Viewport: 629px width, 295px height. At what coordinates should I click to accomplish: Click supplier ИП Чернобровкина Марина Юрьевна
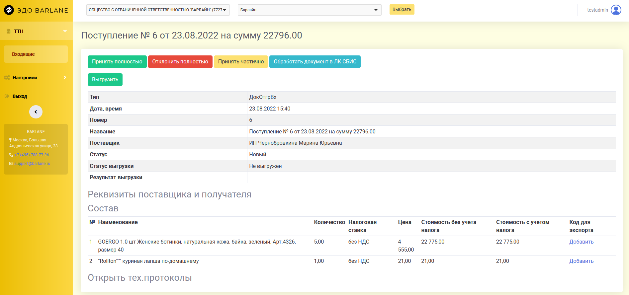point(295,143)
